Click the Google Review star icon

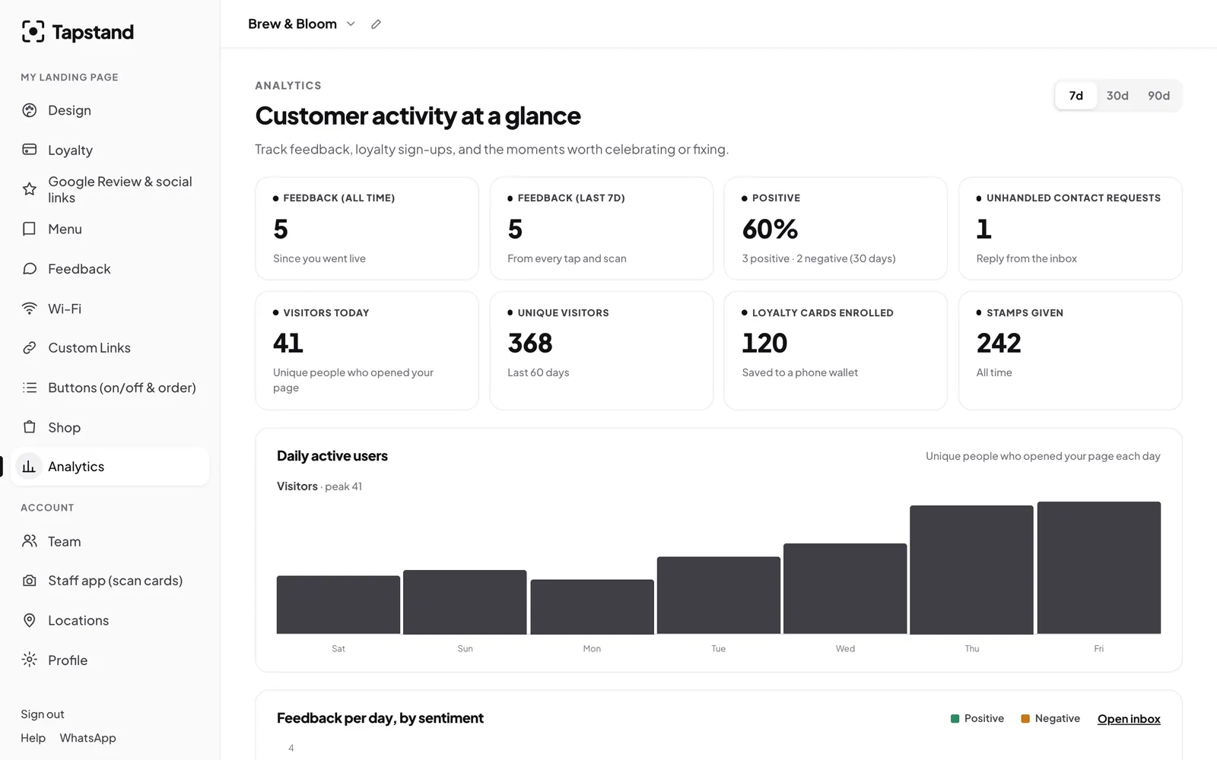[30, 189]
